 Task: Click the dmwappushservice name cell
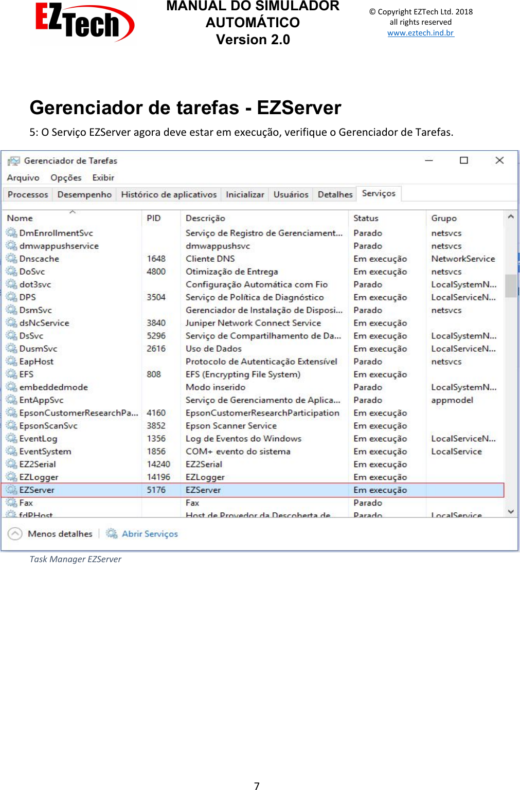(x=59, y=246)
